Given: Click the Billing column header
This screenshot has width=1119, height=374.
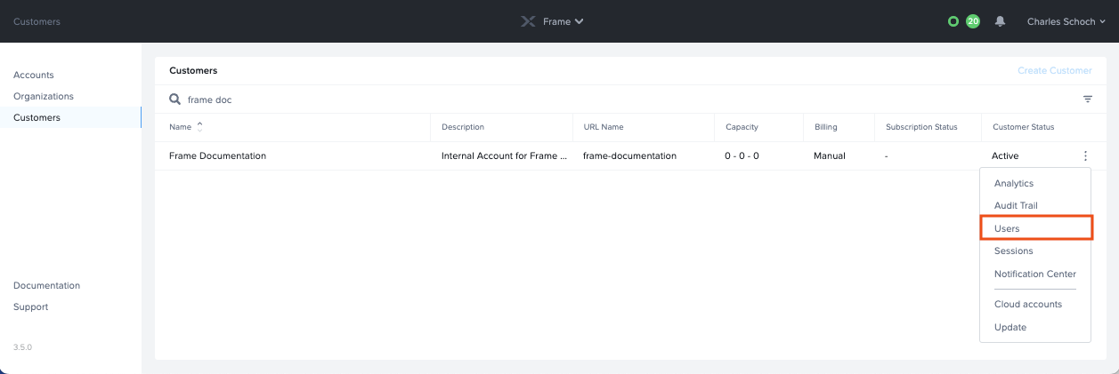Looking at the screenshot, I should pyautogui.click(x=826, y=127).
